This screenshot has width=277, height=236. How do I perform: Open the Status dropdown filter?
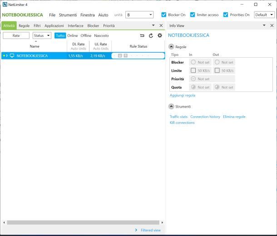point(42,35)
